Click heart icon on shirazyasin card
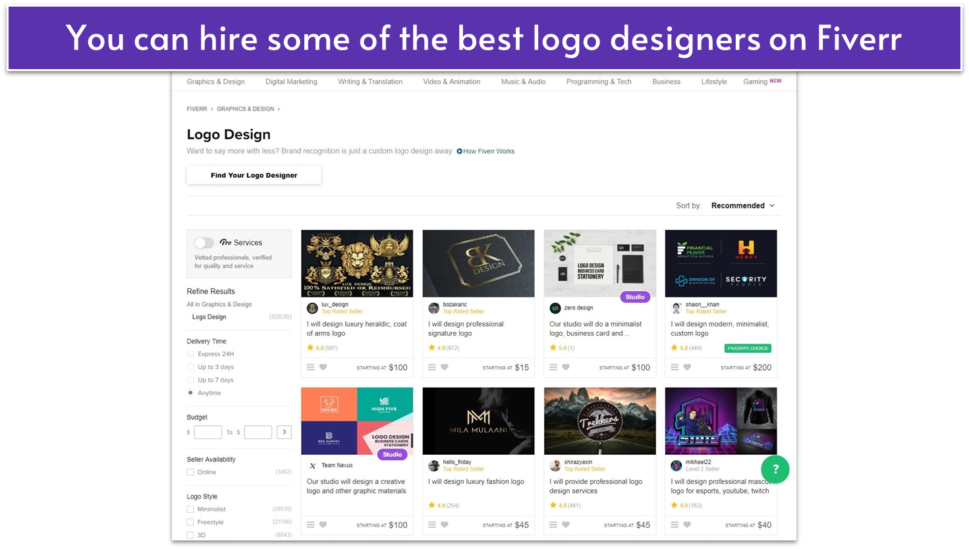969x549 pixels. click(565, 525)
